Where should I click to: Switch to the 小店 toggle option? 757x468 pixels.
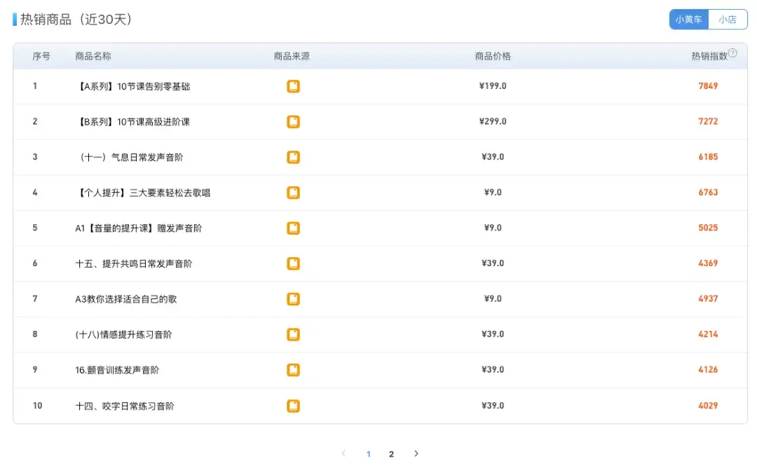(728, 20)
